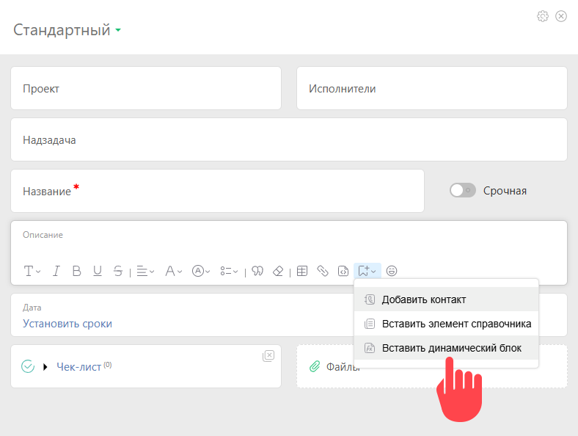This screenshot has height=436, width=578.
Task: Click the Установить сроки link
Action: 67,324
